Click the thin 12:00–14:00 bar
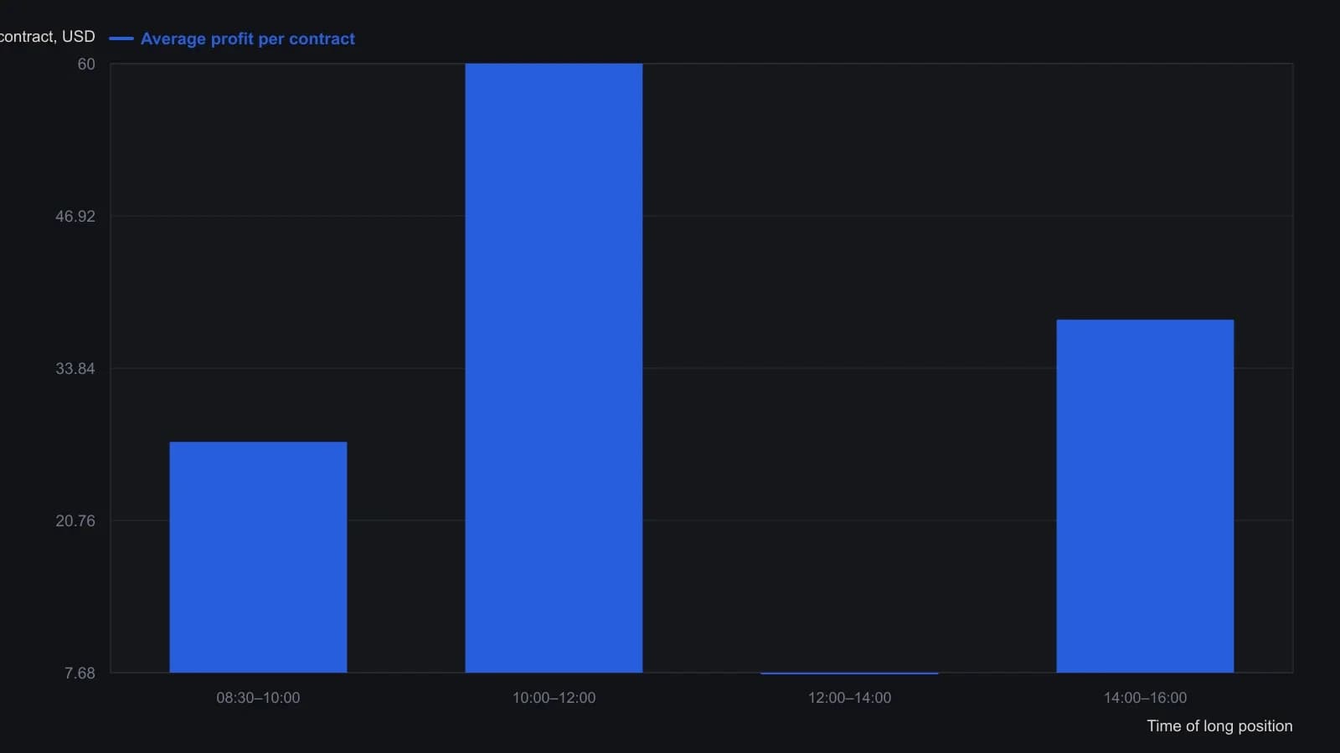This screenshot has width=1340, height=753. [x=849, y=673]
